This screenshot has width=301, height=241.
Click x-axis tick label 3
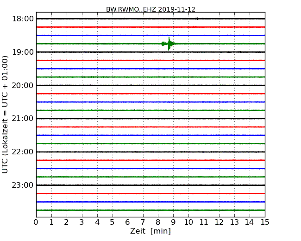(82, 222)
